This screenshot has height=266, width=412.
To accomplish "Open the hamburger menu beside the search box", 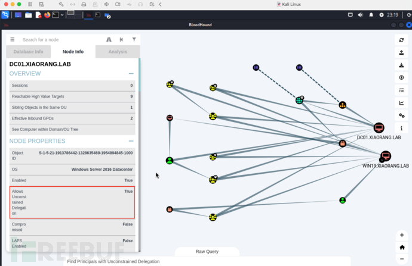I will coord(13,39).
